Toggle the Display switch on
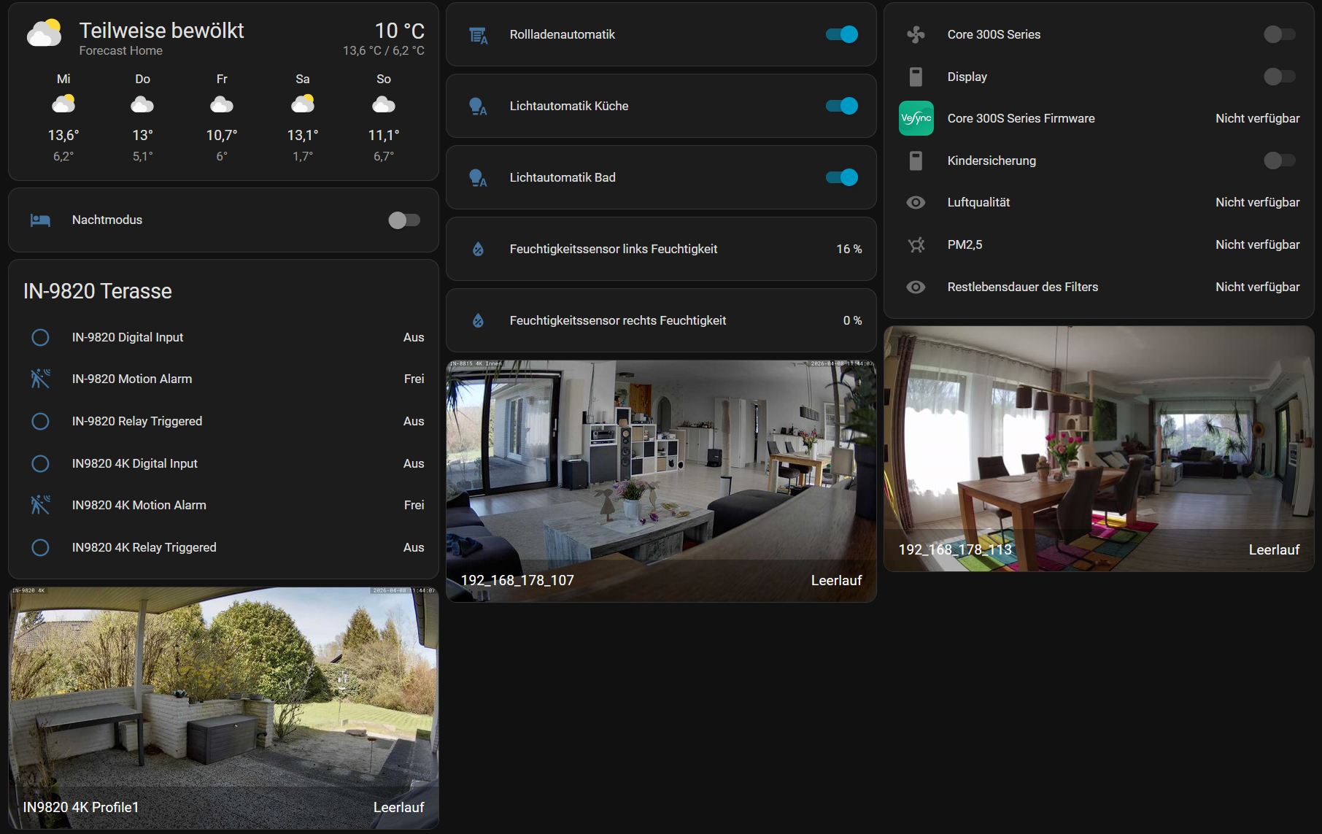The image size is (1322, 834). [1279, 77]
